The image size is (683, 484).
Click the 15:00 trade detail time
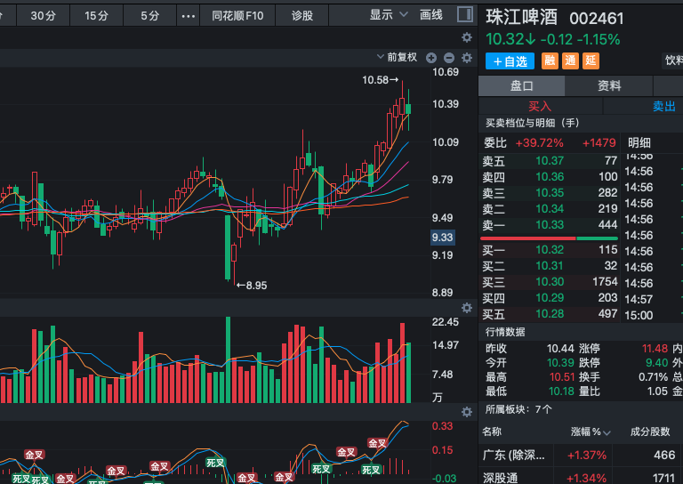[639, 315]
